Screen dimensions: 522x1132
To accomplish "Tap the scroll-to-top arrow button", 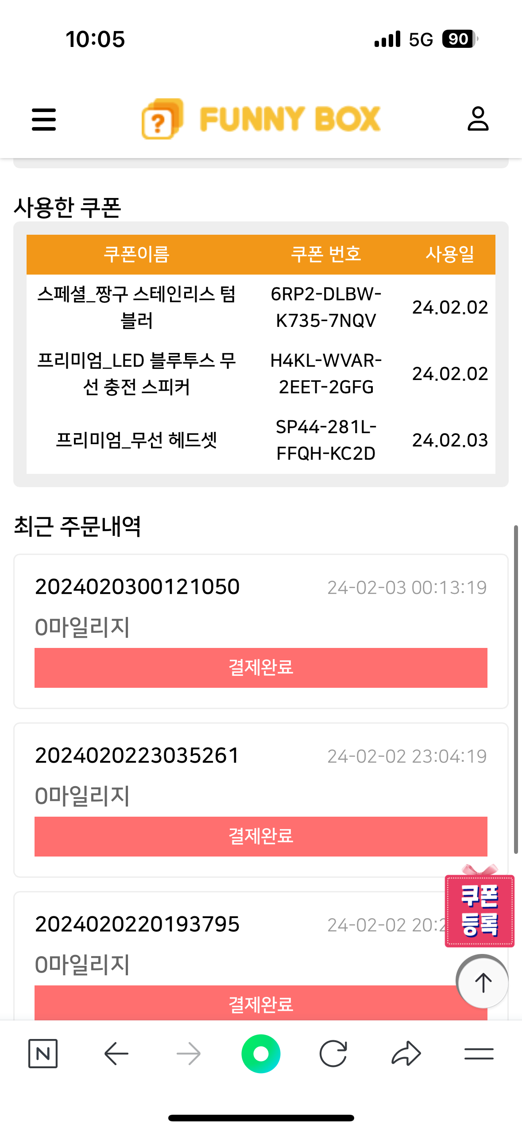I will pyautogui.click(x=483, y=982).
